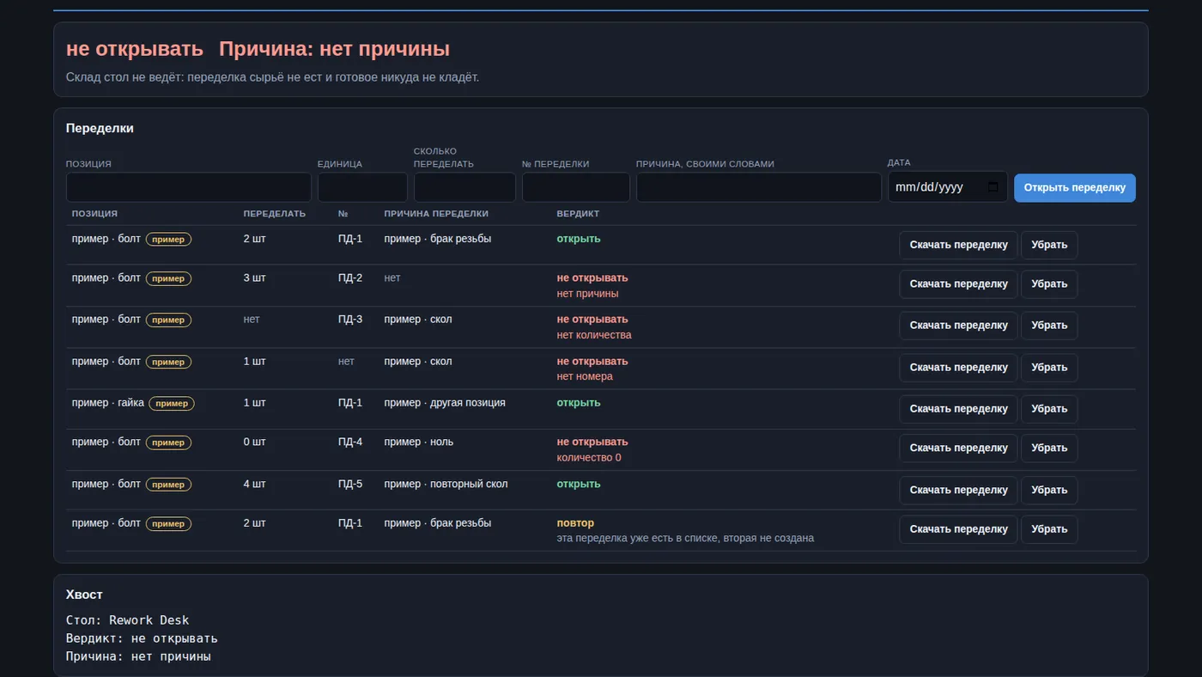Click the quantity cell '4 шт'

[x=255, y=485]
